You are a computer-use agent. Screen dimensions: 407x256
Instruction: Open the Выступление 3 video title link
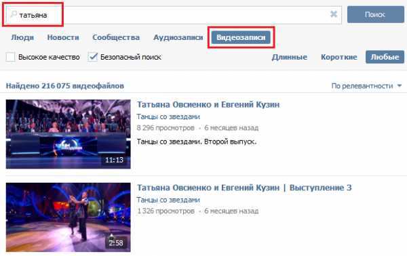[x=244, y=188]
